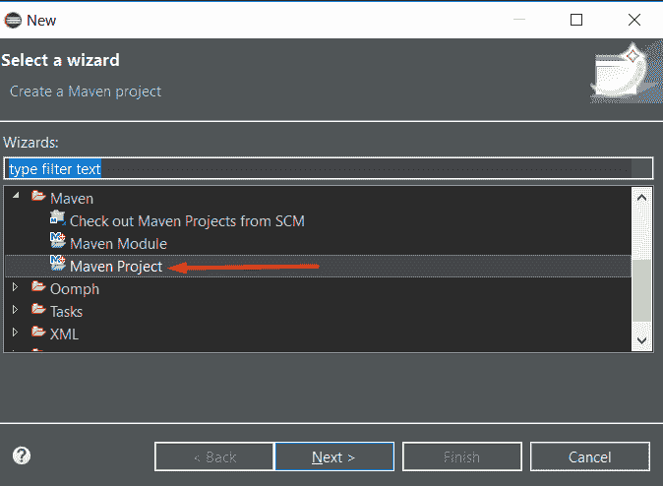Click the Maven Module wizard icon
Viewport: 663px width, 486px height.
tap(57, 241)
